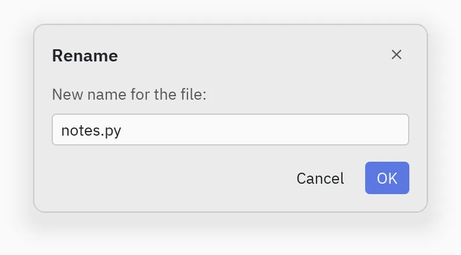The height and width of the screenshot is (255, 461).
Task: Focus the new file name input field
Action: tap(230, 130)
